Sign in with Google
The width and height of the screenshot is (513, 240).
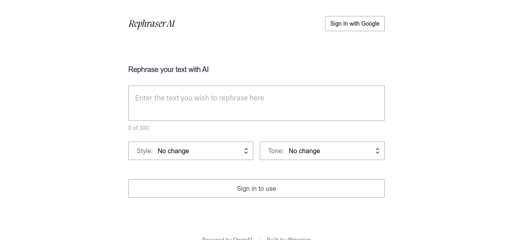(355, 24)
